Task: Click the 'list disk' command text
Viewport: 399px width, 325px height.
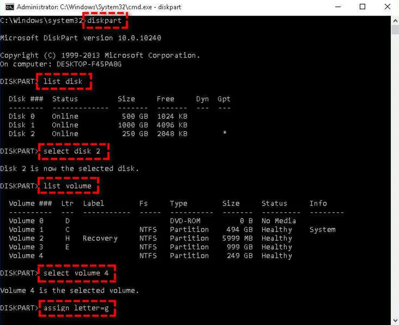Action: pyautogui.click(x=63, y=81)
